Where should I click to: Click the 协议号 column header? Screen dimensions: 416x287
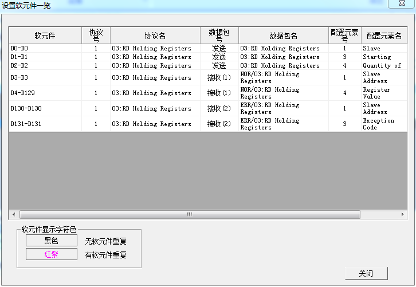click(x=96, y=36)
